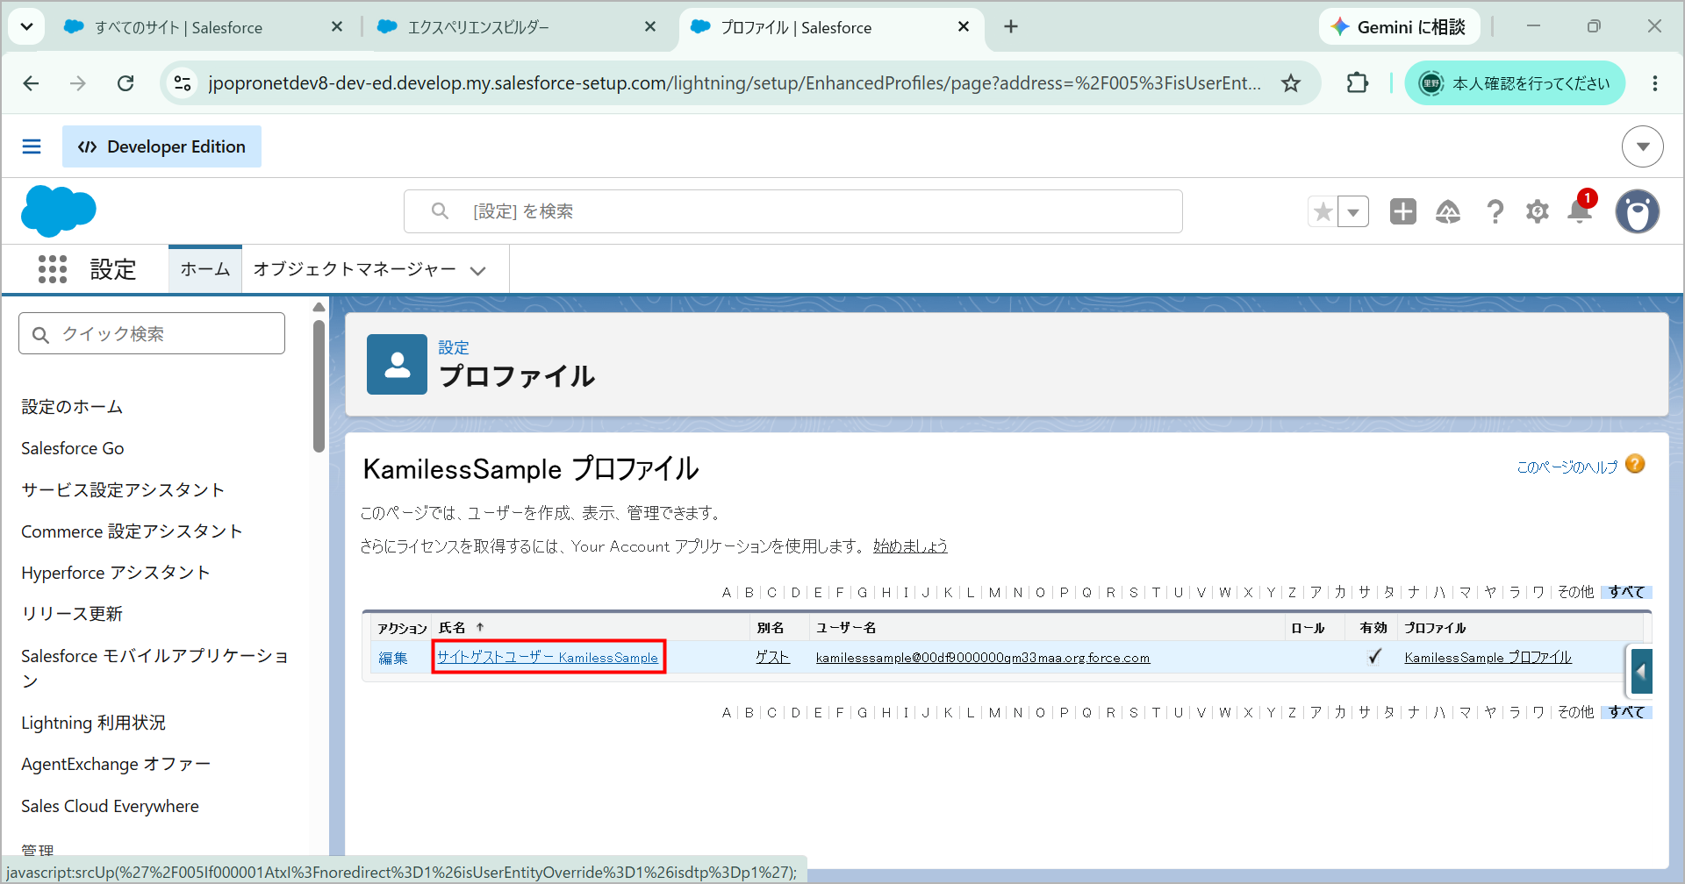Reload the current page
Screen dimensions: 1685x884
125,83
